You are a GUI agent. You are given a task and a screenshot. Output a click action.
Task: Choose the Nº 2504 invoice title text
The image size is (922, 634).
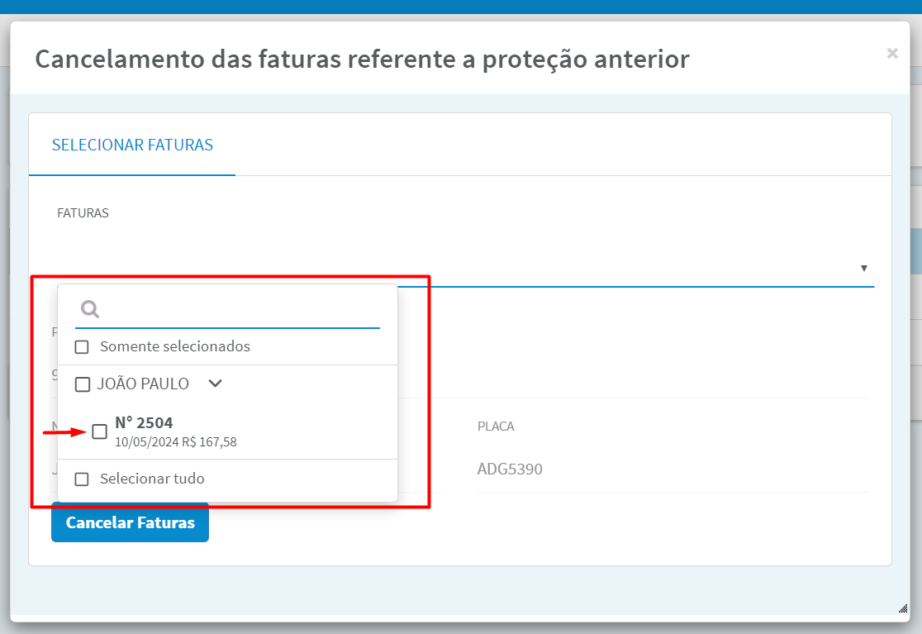(x=144, y=423)
